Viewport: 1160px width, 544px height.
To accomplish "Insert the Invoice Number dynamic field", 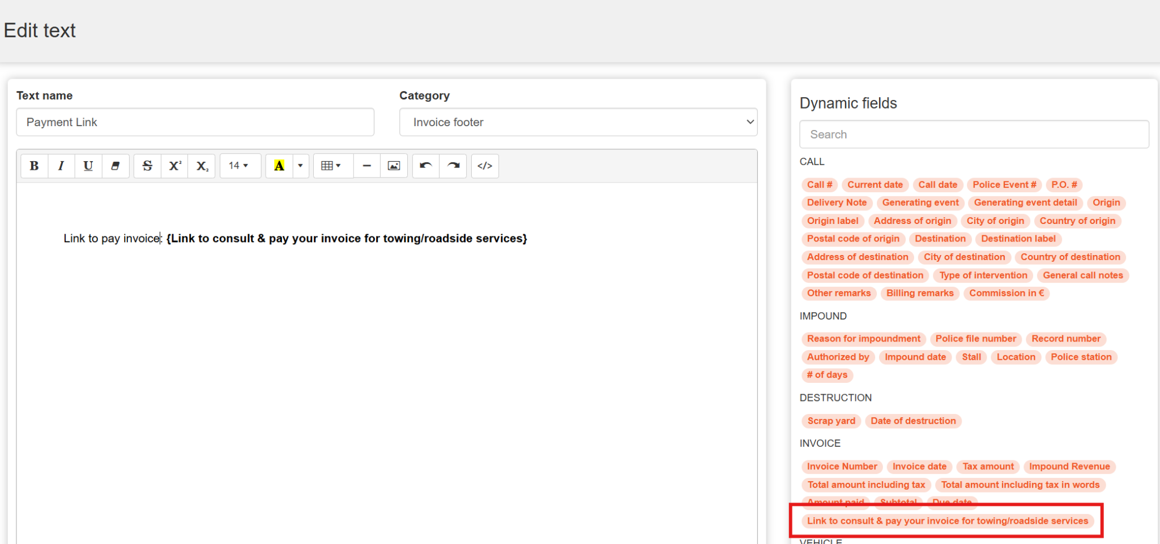I will pos(842,467).
